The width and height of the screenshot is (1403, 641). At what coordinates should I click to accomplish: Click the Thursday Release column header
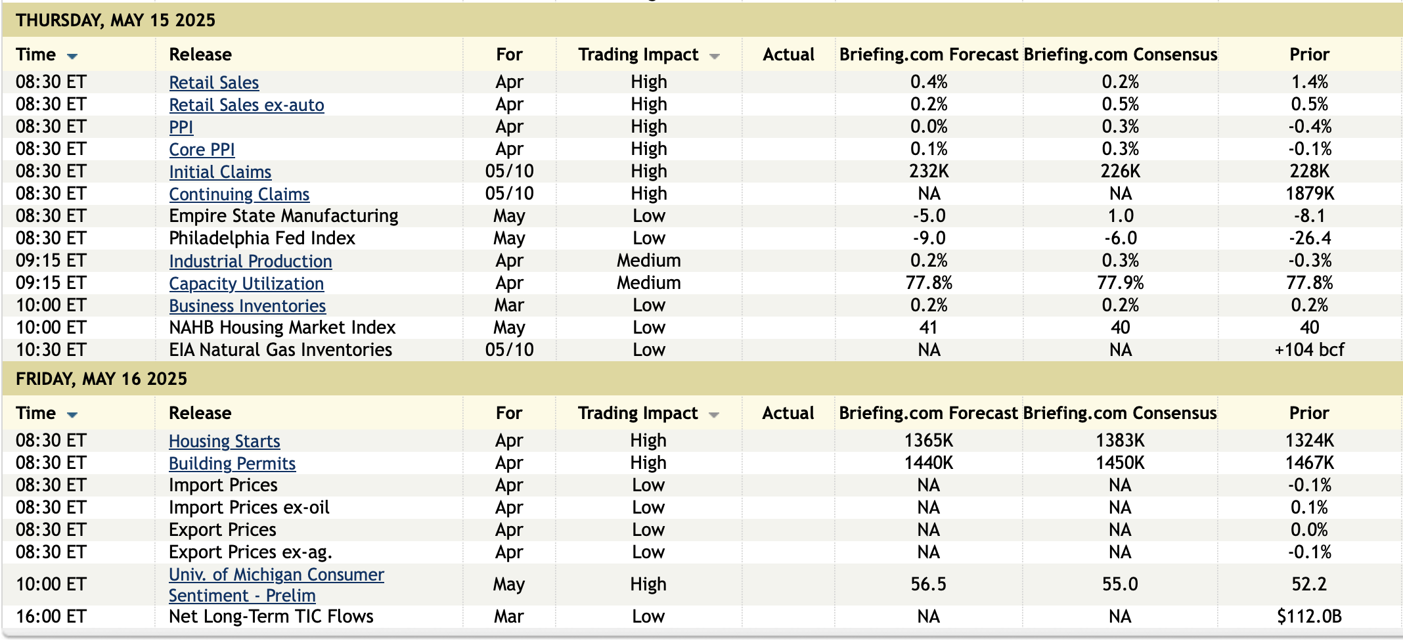click(x=200, y=55)
